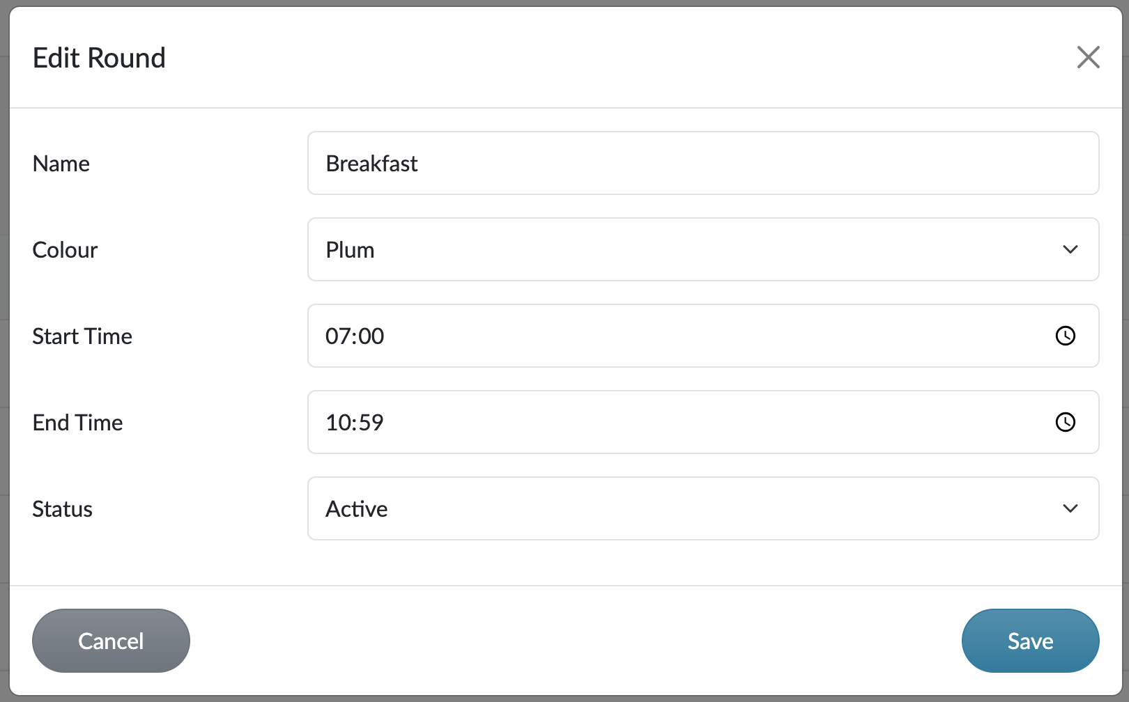Expand the Colour dropdown chevron
The image size is (1129, 702).
[x=1070, y=249]
